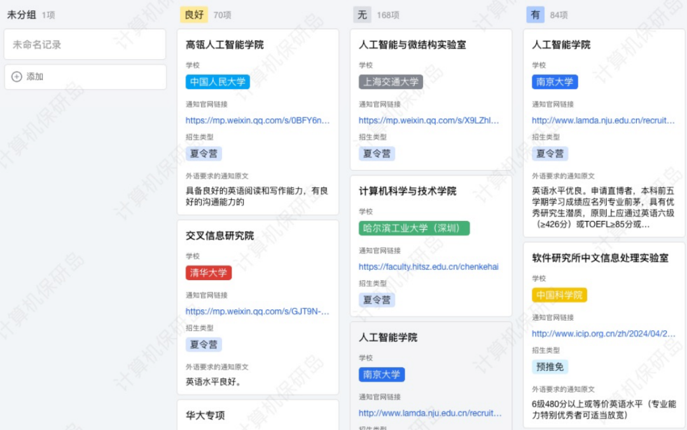Open the mp.weixin.qq.com/s/0BFY6n link
The image size is (687, 430).
click(258, 120)
